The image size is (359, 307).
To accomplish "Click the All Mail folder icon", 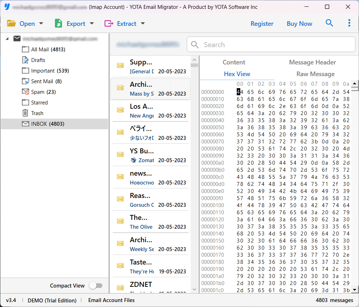I will coord(26,49).
